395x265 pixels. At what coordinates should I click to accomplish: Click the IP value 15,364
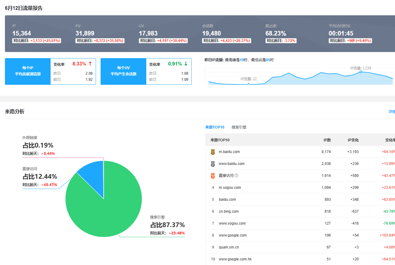click(x=21, y=33)
